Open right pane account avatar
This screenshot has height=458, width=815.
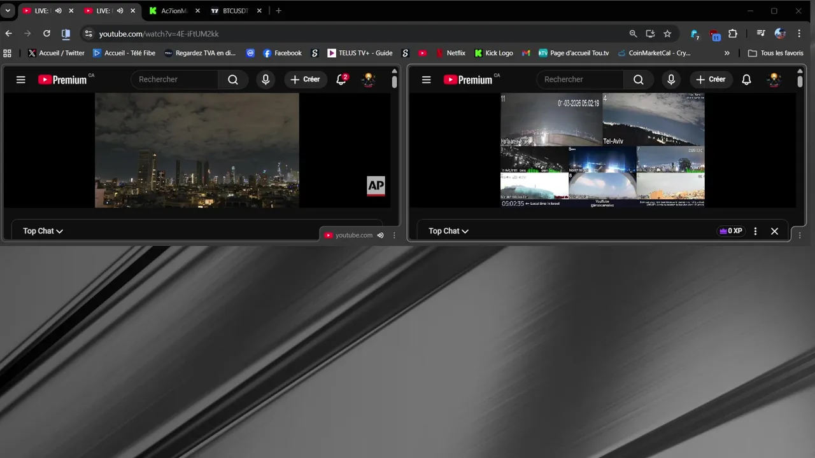(x=774, y=80)
